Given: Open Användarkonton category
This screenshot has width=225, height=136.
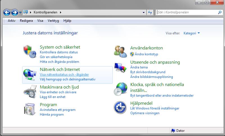Looking at the screenshot, I should click(x=147, y=48).
